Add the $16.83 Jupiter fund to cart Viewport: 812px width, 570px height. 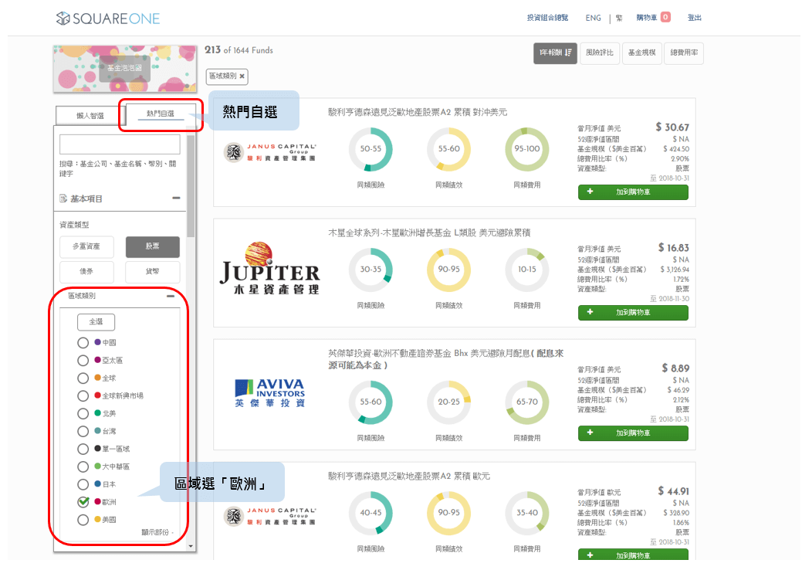pyautogui.click(x=633, y=313)
